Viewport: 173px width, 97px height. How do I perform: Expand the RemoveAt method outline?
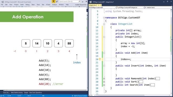[104, 79]
